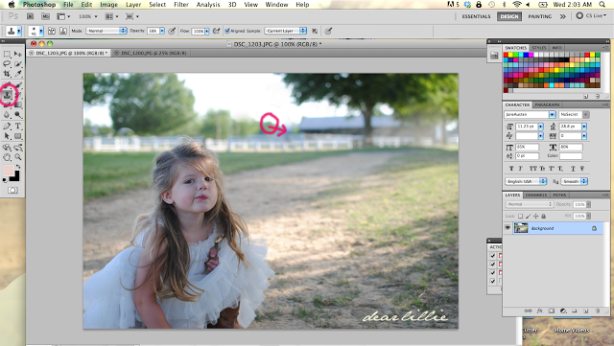Open the clone stamp Mode dropdown

[106, 31]
